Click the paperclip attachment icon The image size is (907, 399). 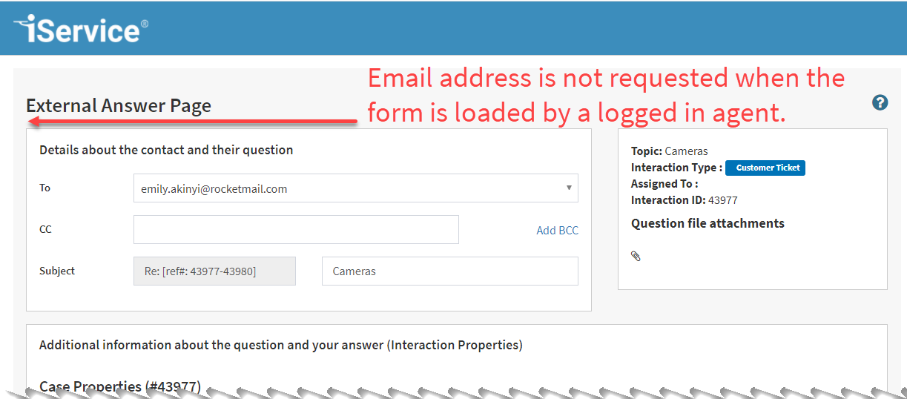(x=636, y=256)
